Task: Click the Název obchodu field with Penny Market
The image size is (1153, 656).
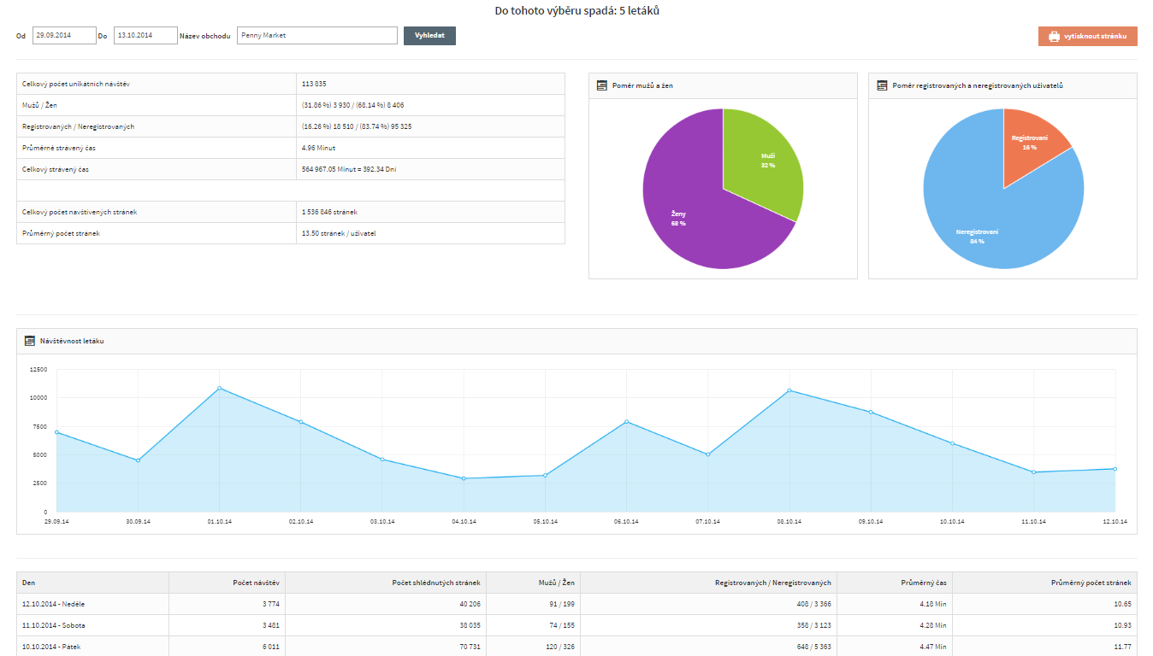Action: (317, 35)
